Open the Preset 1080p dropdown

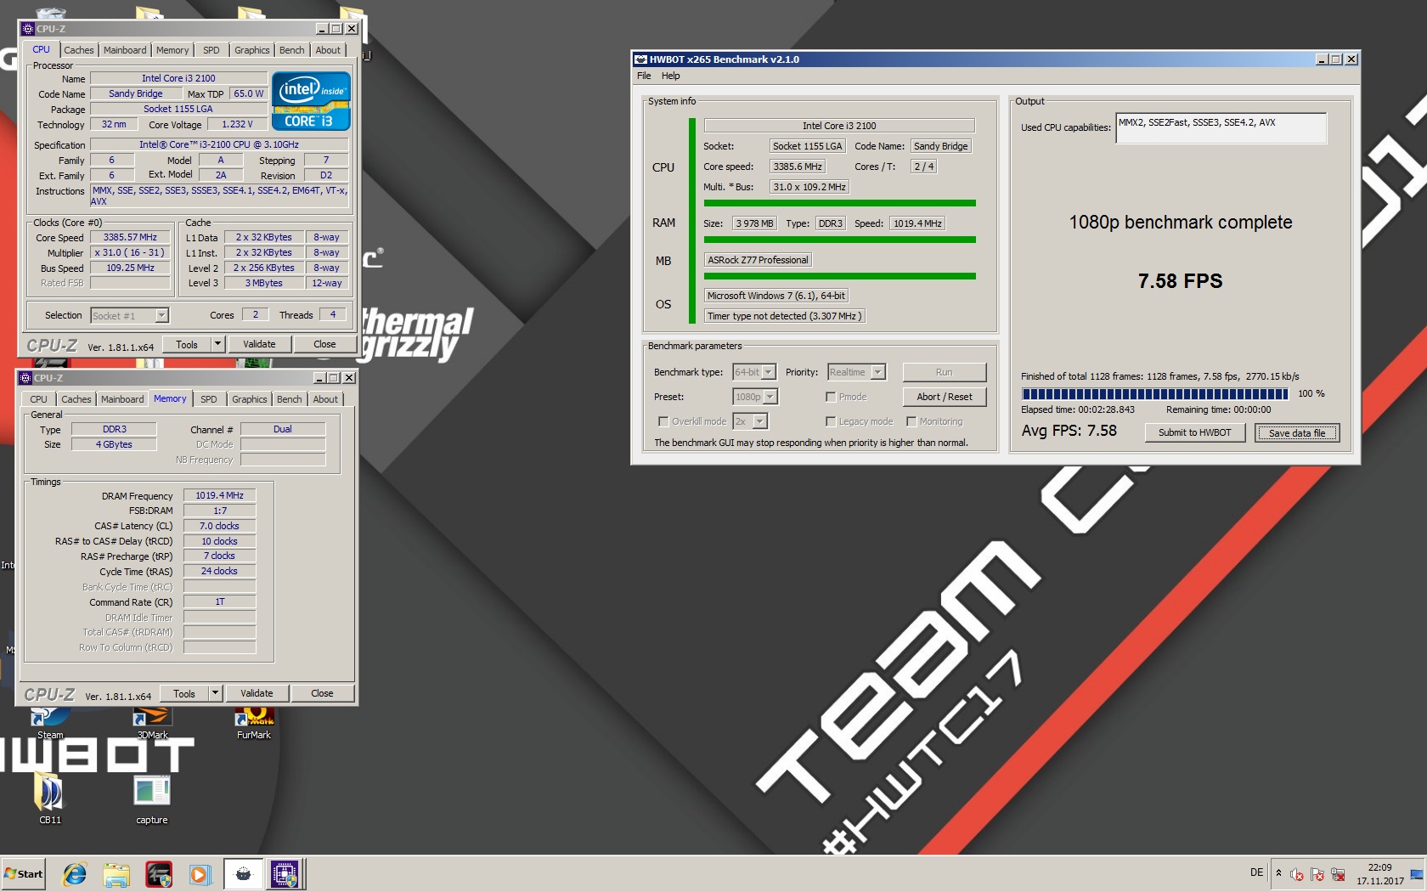click(x=755, y=397)
